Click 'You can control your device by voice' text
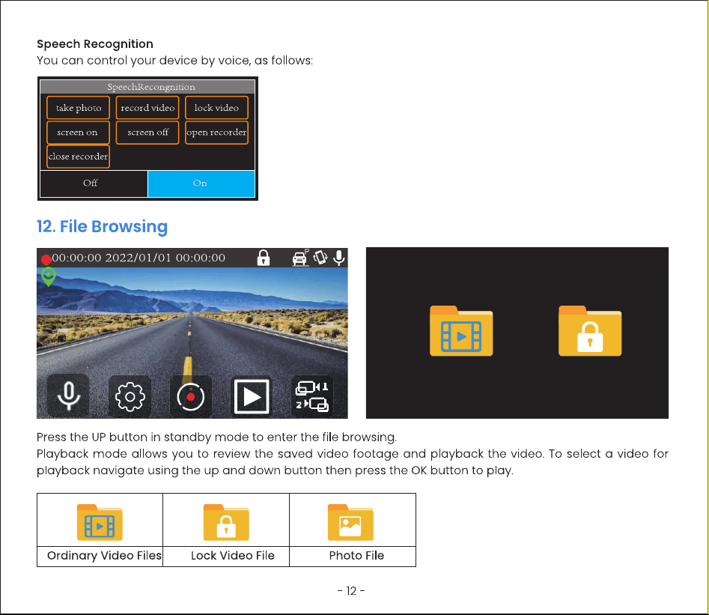The image size is (709, 615). [174, 61]
